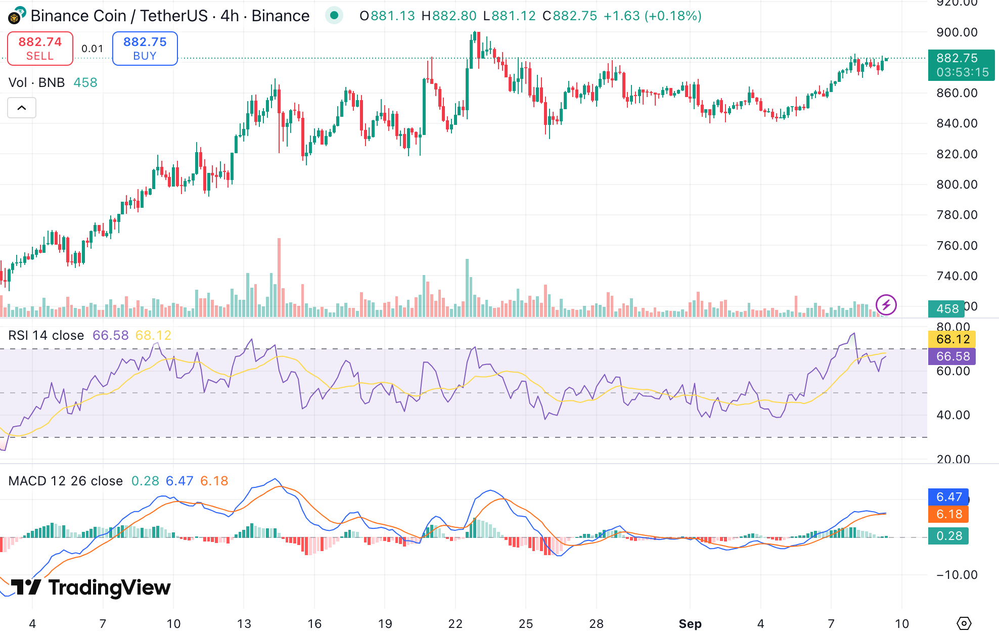The width and height of the screenshot is (999, 634).
Task: Click the blue 6.47 MACD value tag
Action: coord(948,497)
